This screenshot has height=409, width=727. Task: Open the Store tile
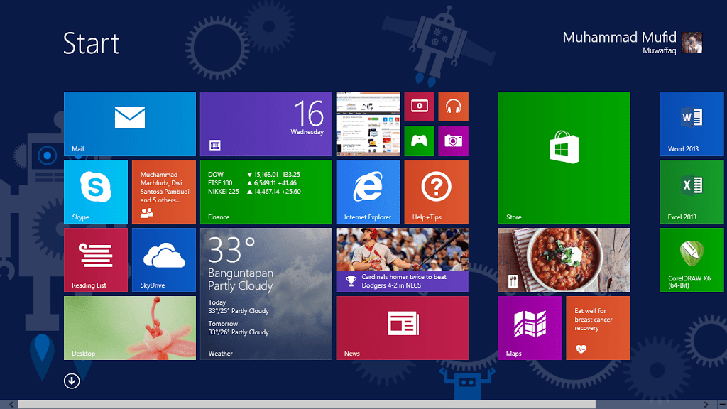click(x=564, y=158)
